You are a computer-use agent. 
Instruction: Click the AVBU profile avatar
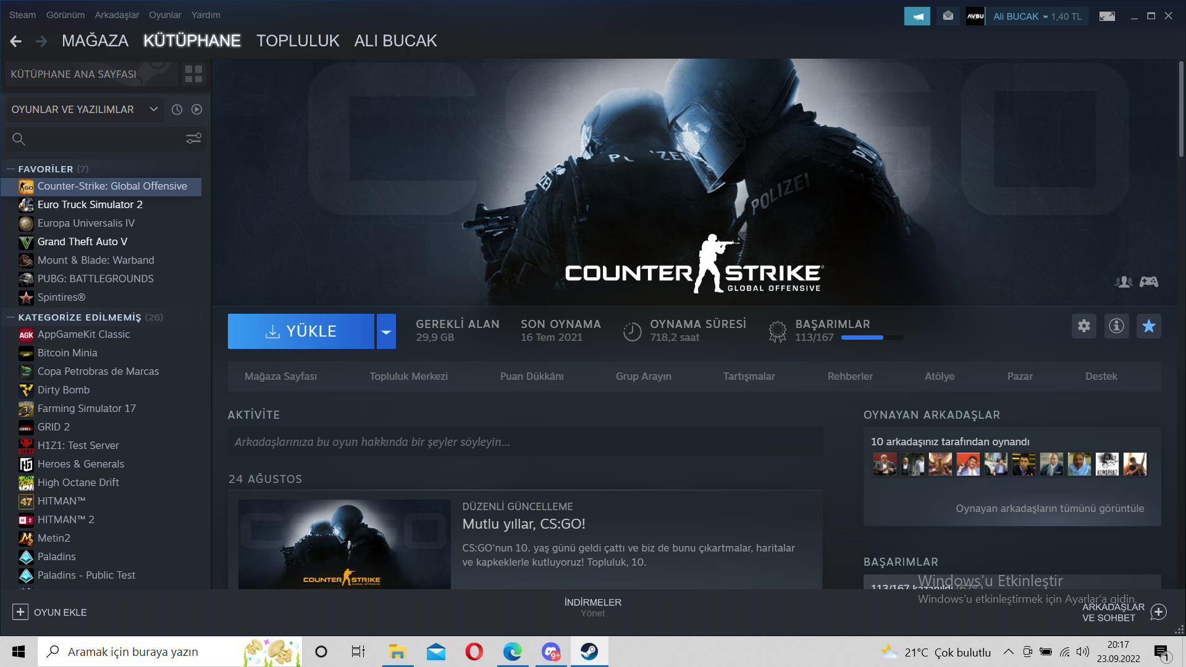tap(975, 16)
